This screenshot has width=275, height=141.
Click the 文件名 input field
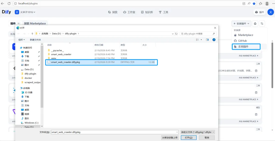[115, 132]
